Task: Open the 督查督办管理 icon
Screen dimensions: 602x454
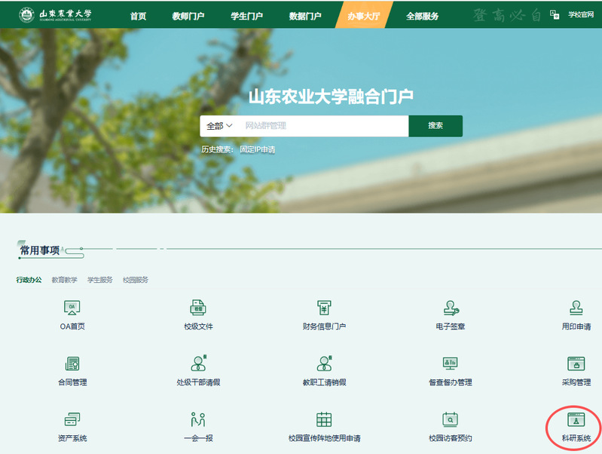Action: [x=450, y=364]
